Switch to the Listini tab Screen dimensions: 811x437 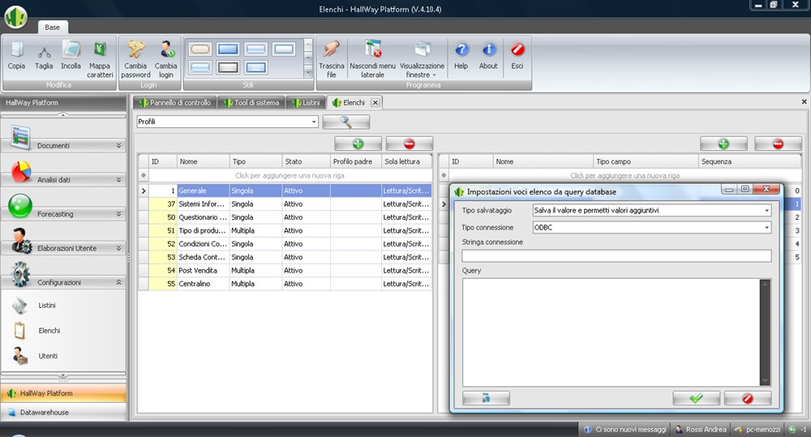(x=306, y=103)
